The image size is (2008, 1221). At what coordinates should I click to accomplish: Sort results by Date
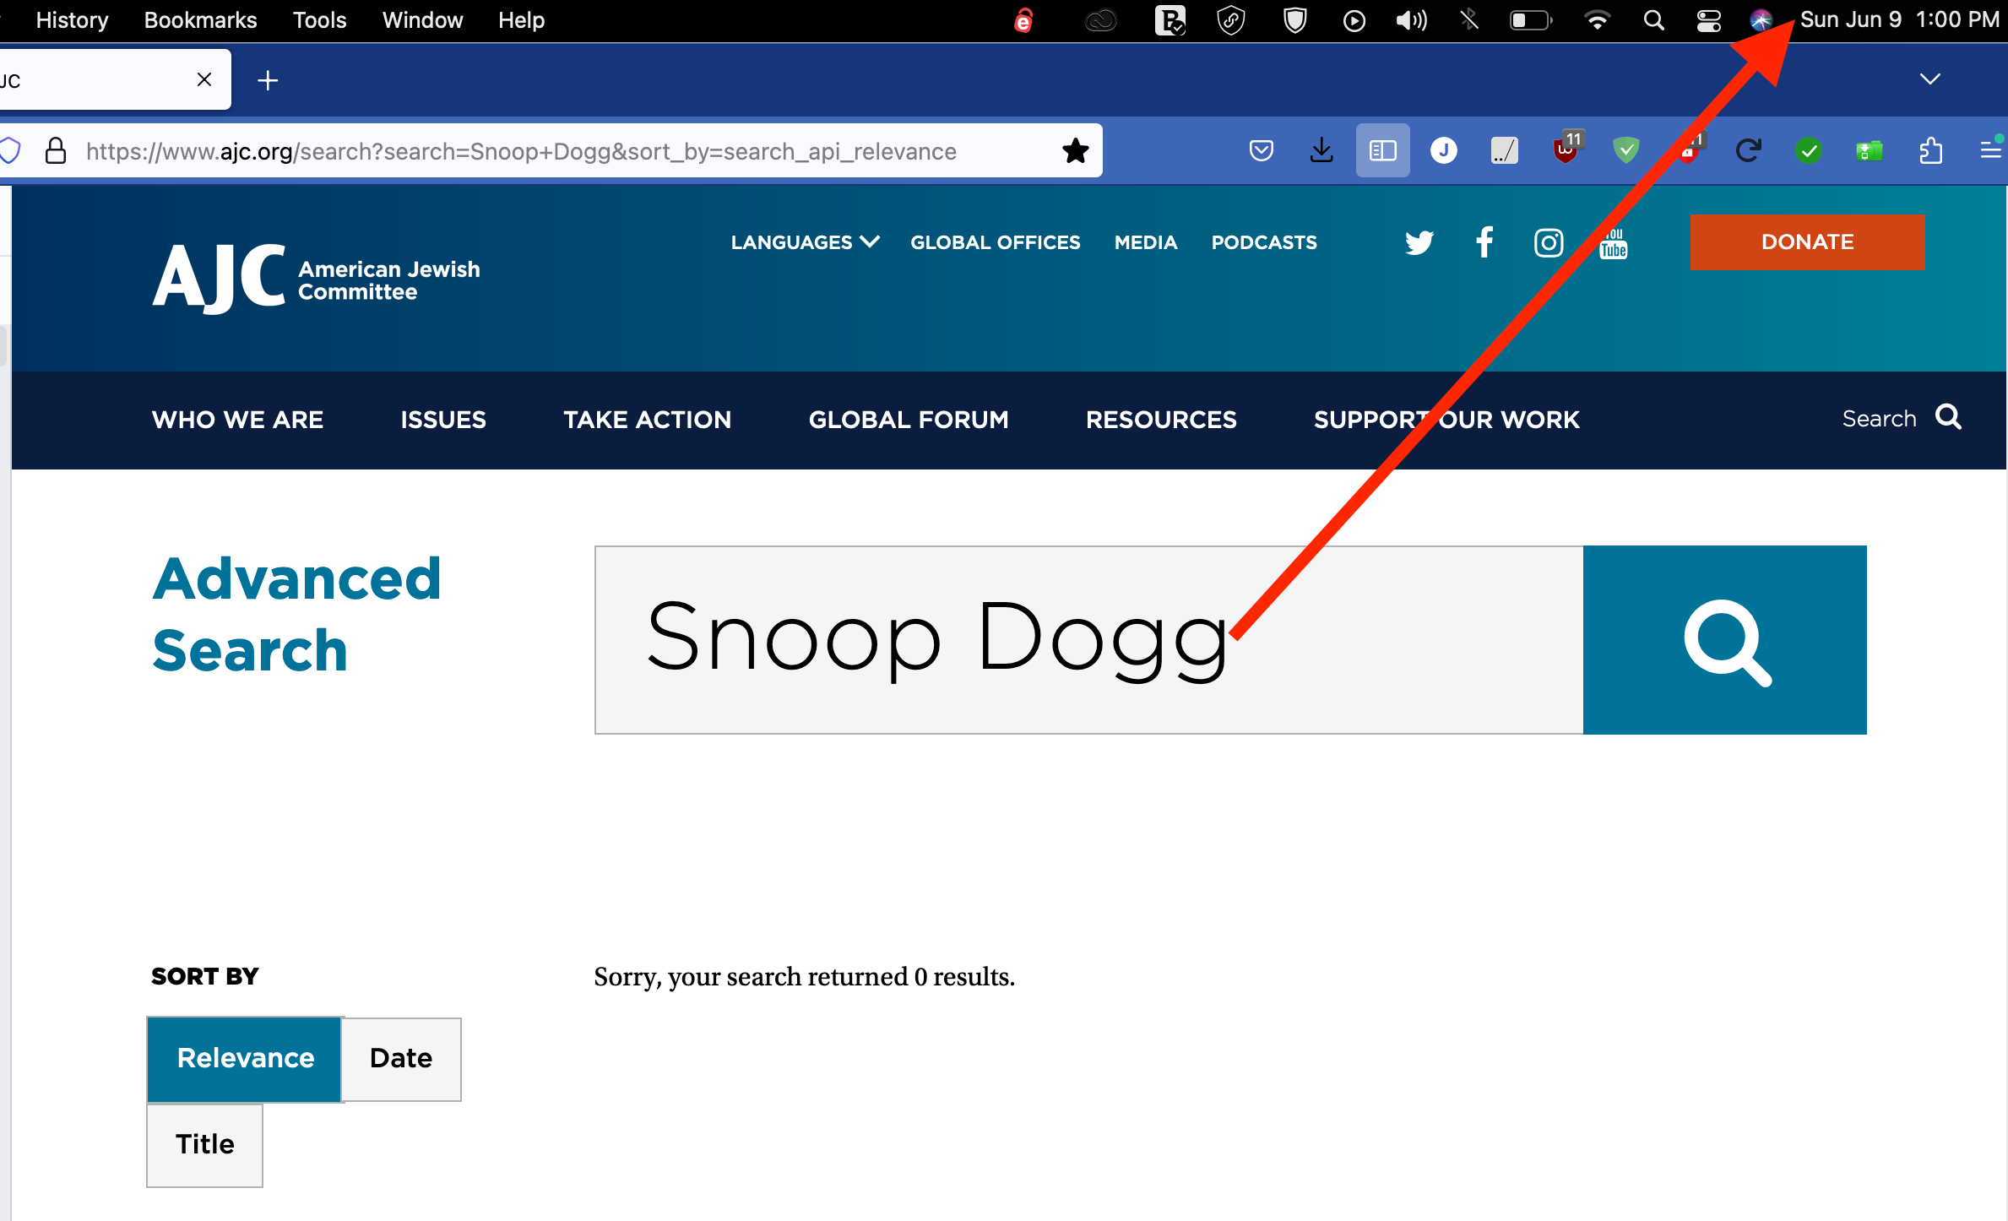pos(401,1059)
